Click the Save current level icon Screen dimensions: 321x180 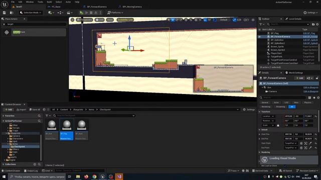pos(5,12)
